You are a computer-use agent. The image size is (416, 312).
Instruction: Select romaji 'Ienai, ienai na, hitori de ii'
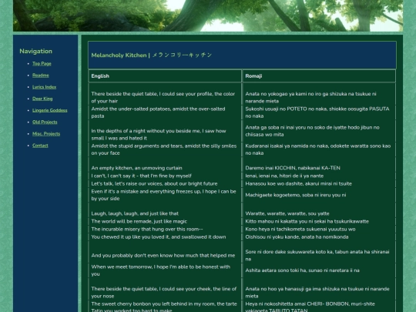click(x=284, y=176)
